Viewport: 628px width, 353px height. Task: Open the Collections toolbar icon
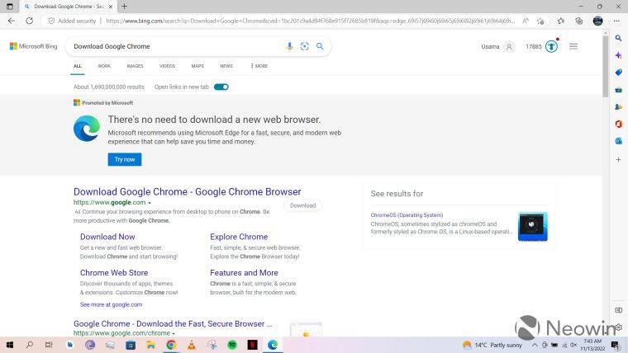578,21
